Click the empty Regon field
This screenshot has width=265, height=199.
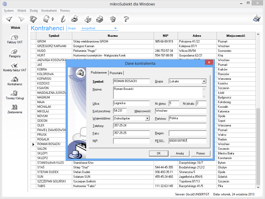click(x=188, y=133)
